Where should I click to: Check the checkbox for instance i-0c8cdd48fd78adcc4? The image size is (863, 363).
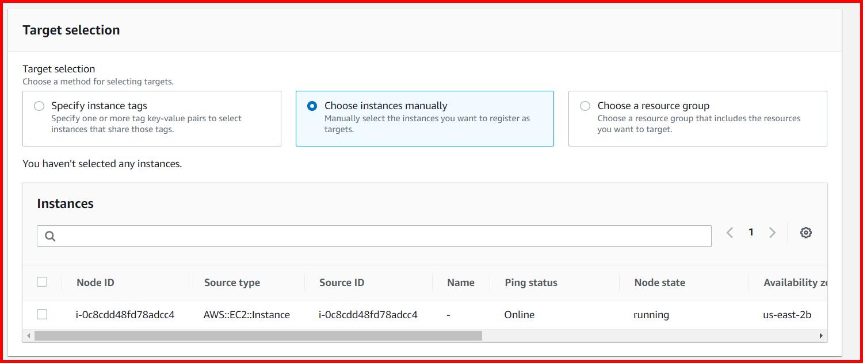[x=42, y=314]
